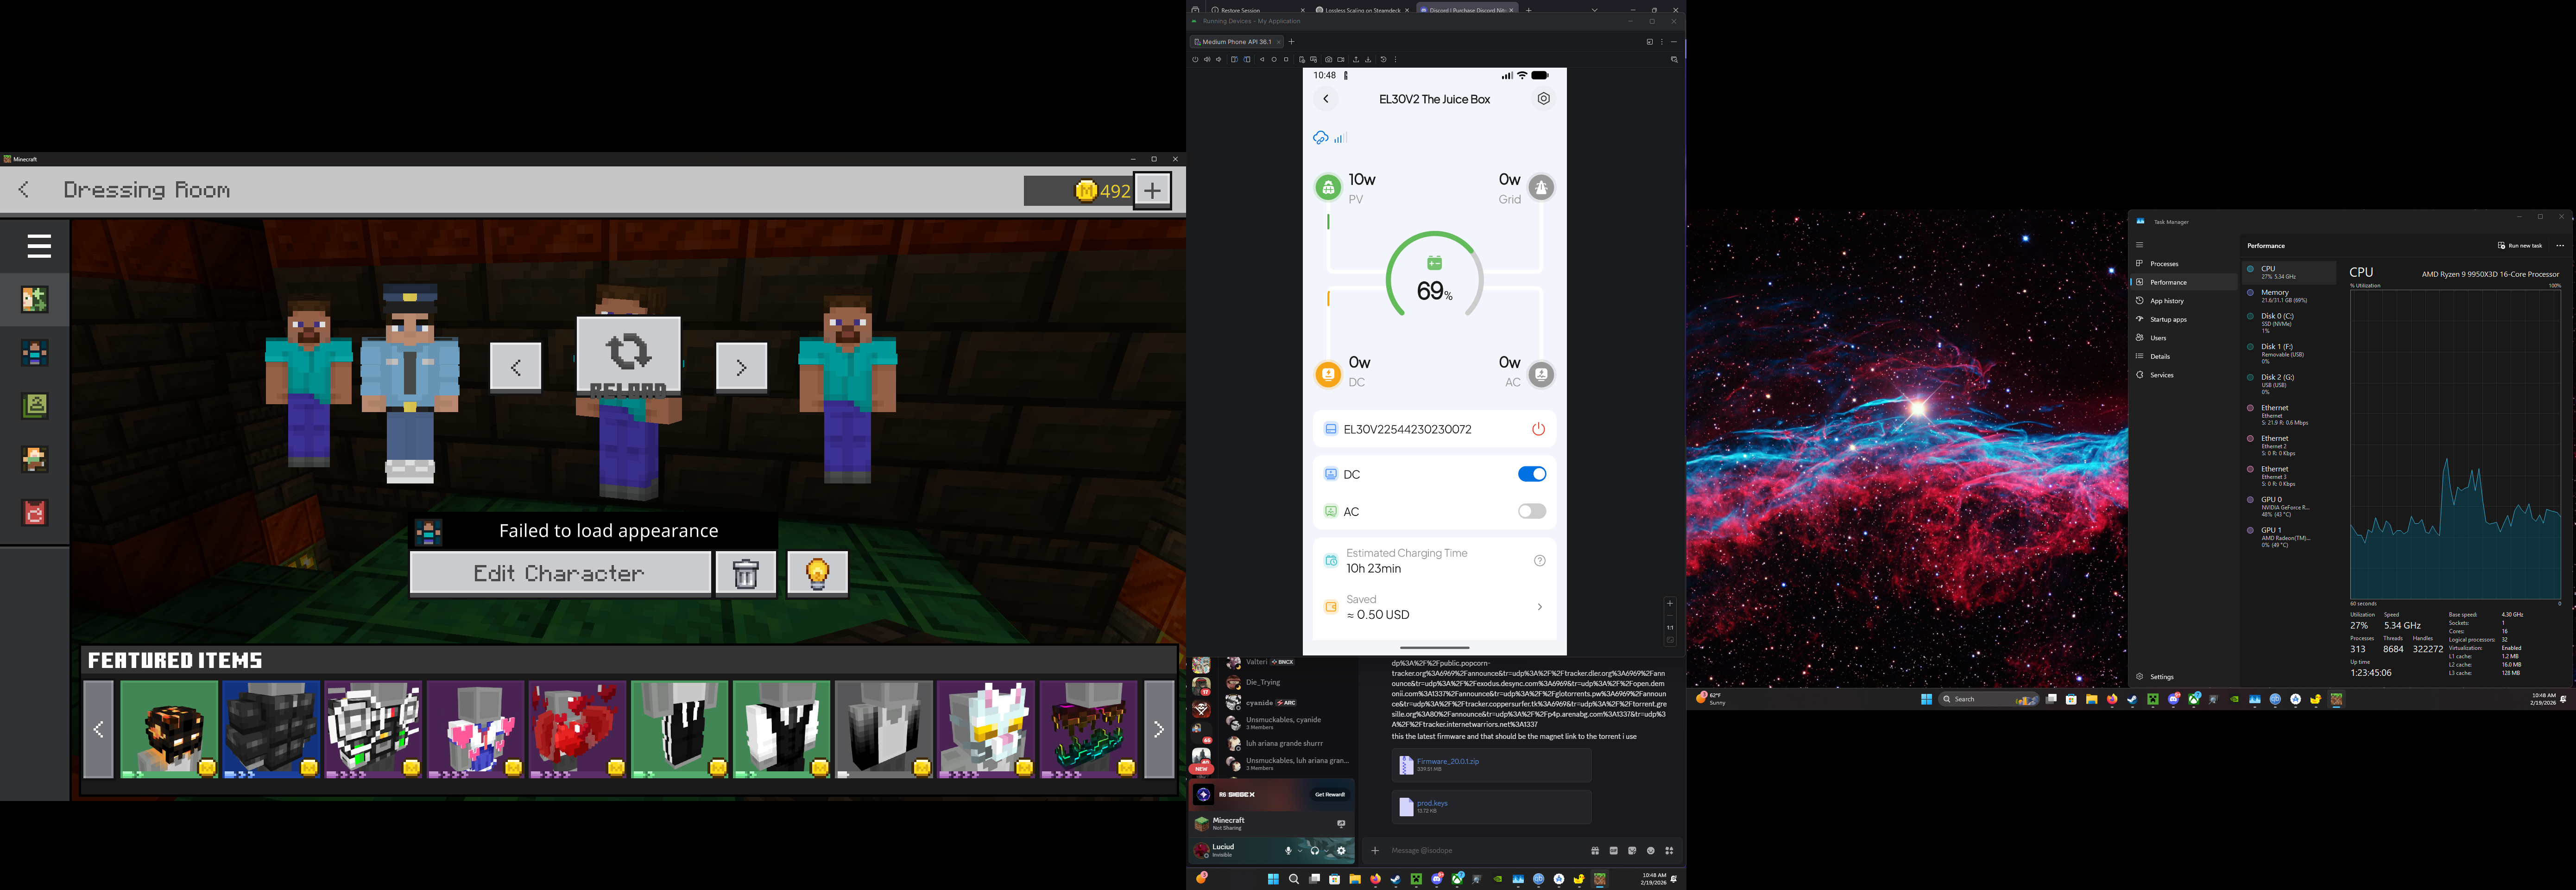Delete character using the trash can icon
Image resolution: width=2576 pixels, height=890 pixels.
pyautogui.click(x=745, y=574)
